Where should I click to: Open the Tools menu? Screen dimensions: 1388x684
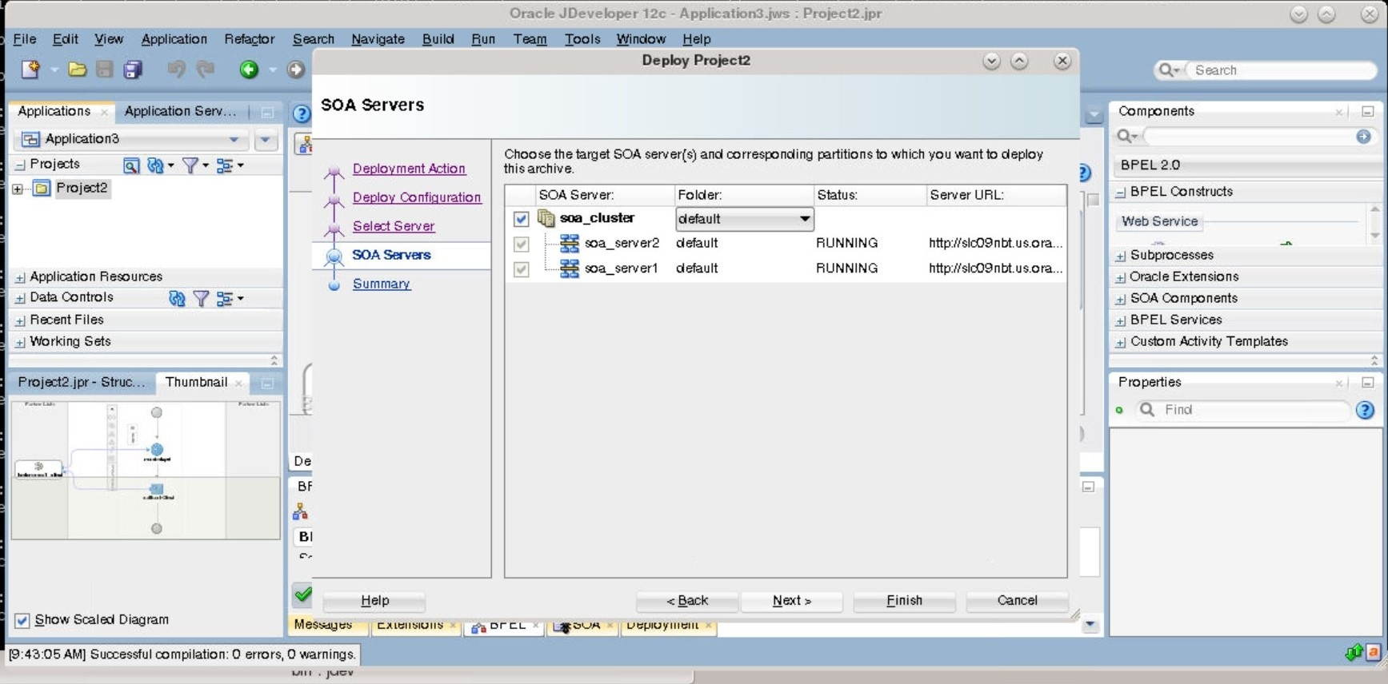[x=582, y=39]
